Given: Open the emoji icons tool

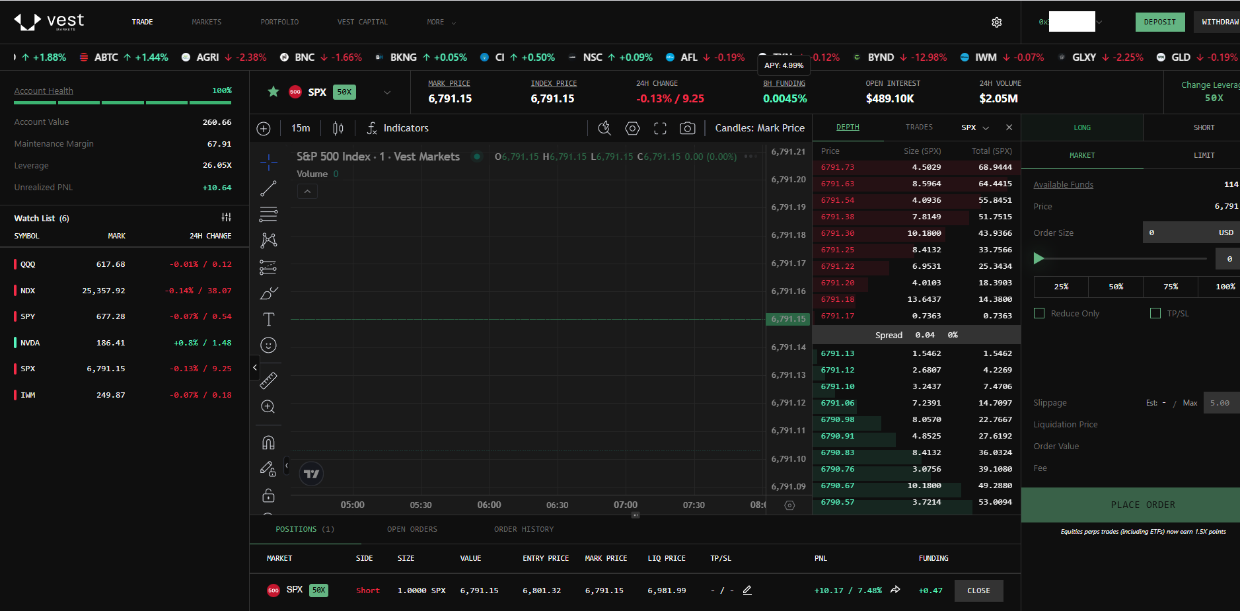Looking at the screenshot, I should (x=268, y=345).
